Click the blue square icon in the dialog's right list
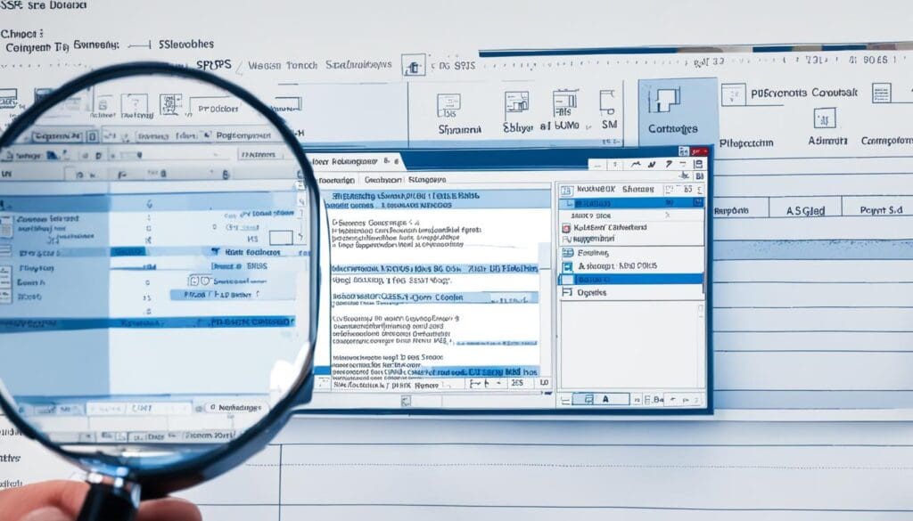This screenshot has height=521, width=913. point(567,266)
